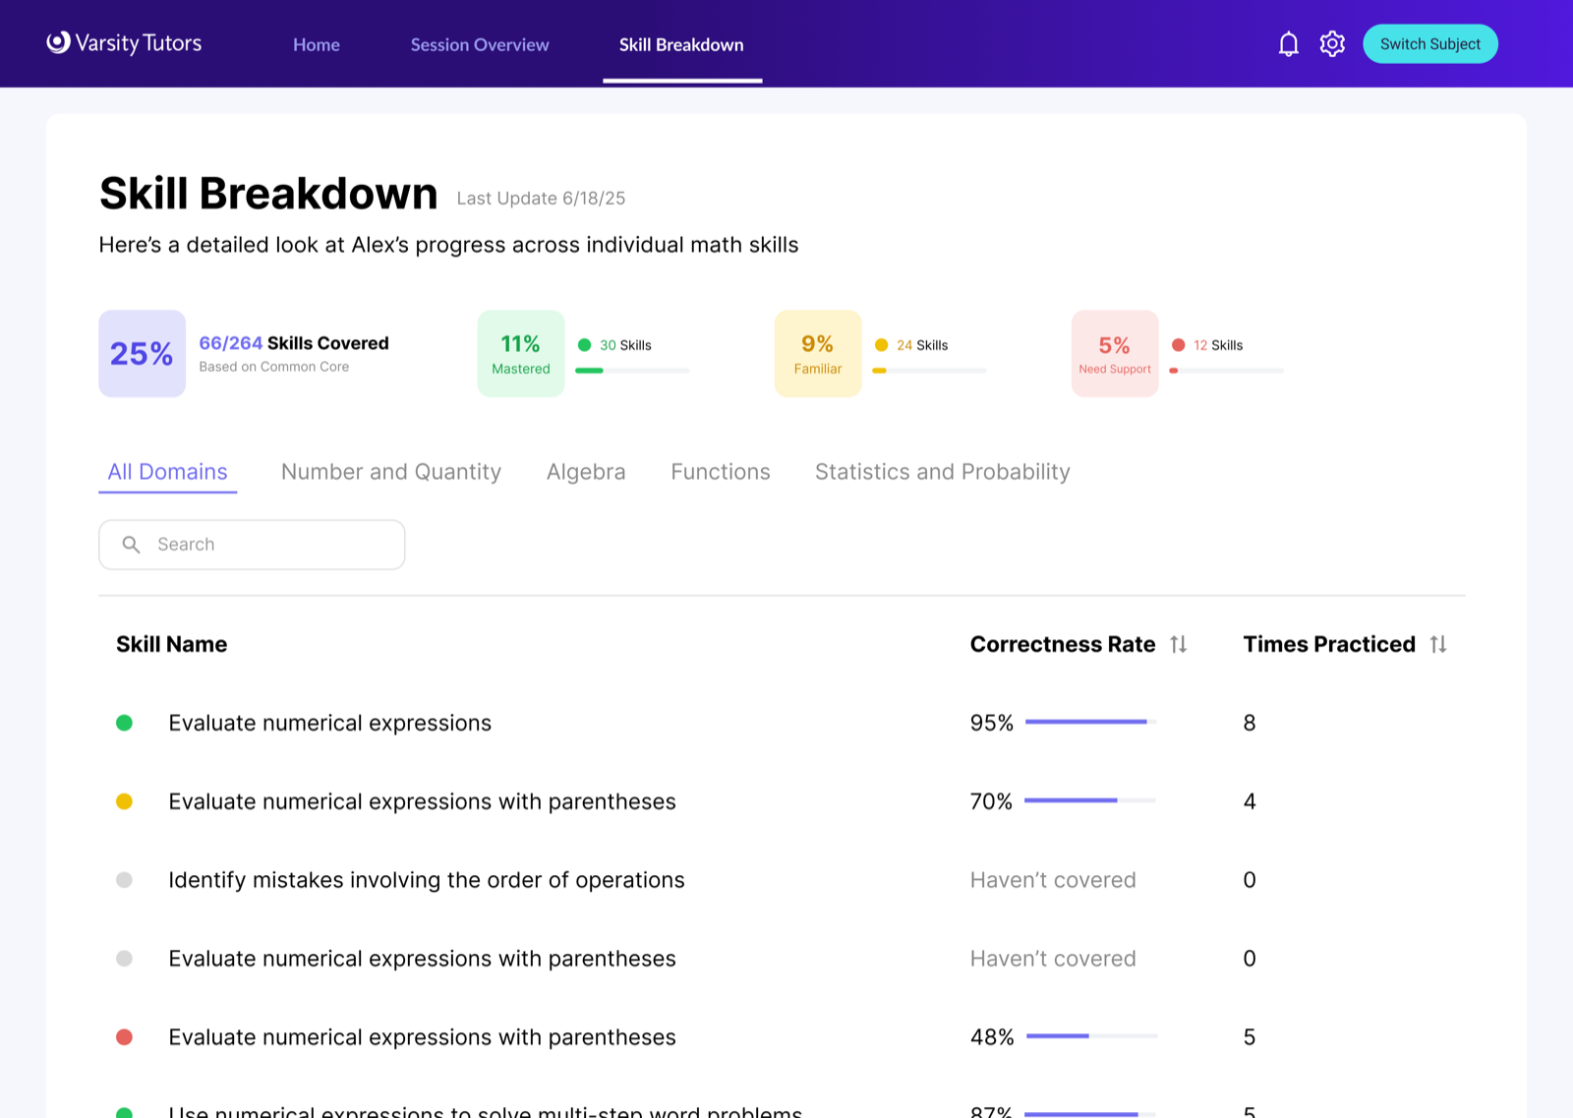Click the 48% correctness bar

coord(1092,1035)
